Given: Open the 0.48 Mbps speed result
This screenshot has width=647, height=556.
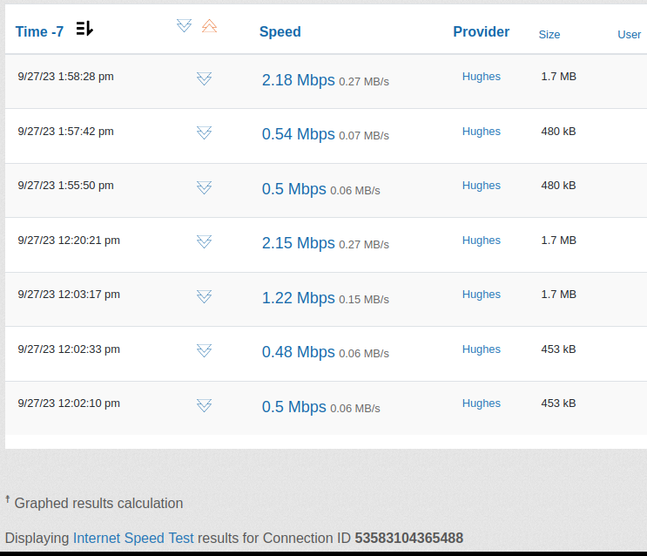Looking at the screenshot, I should (298, 352).
